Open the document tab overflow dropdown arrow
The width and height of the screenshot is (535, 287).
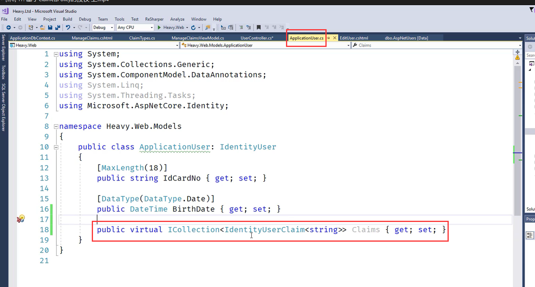(520, 38)
